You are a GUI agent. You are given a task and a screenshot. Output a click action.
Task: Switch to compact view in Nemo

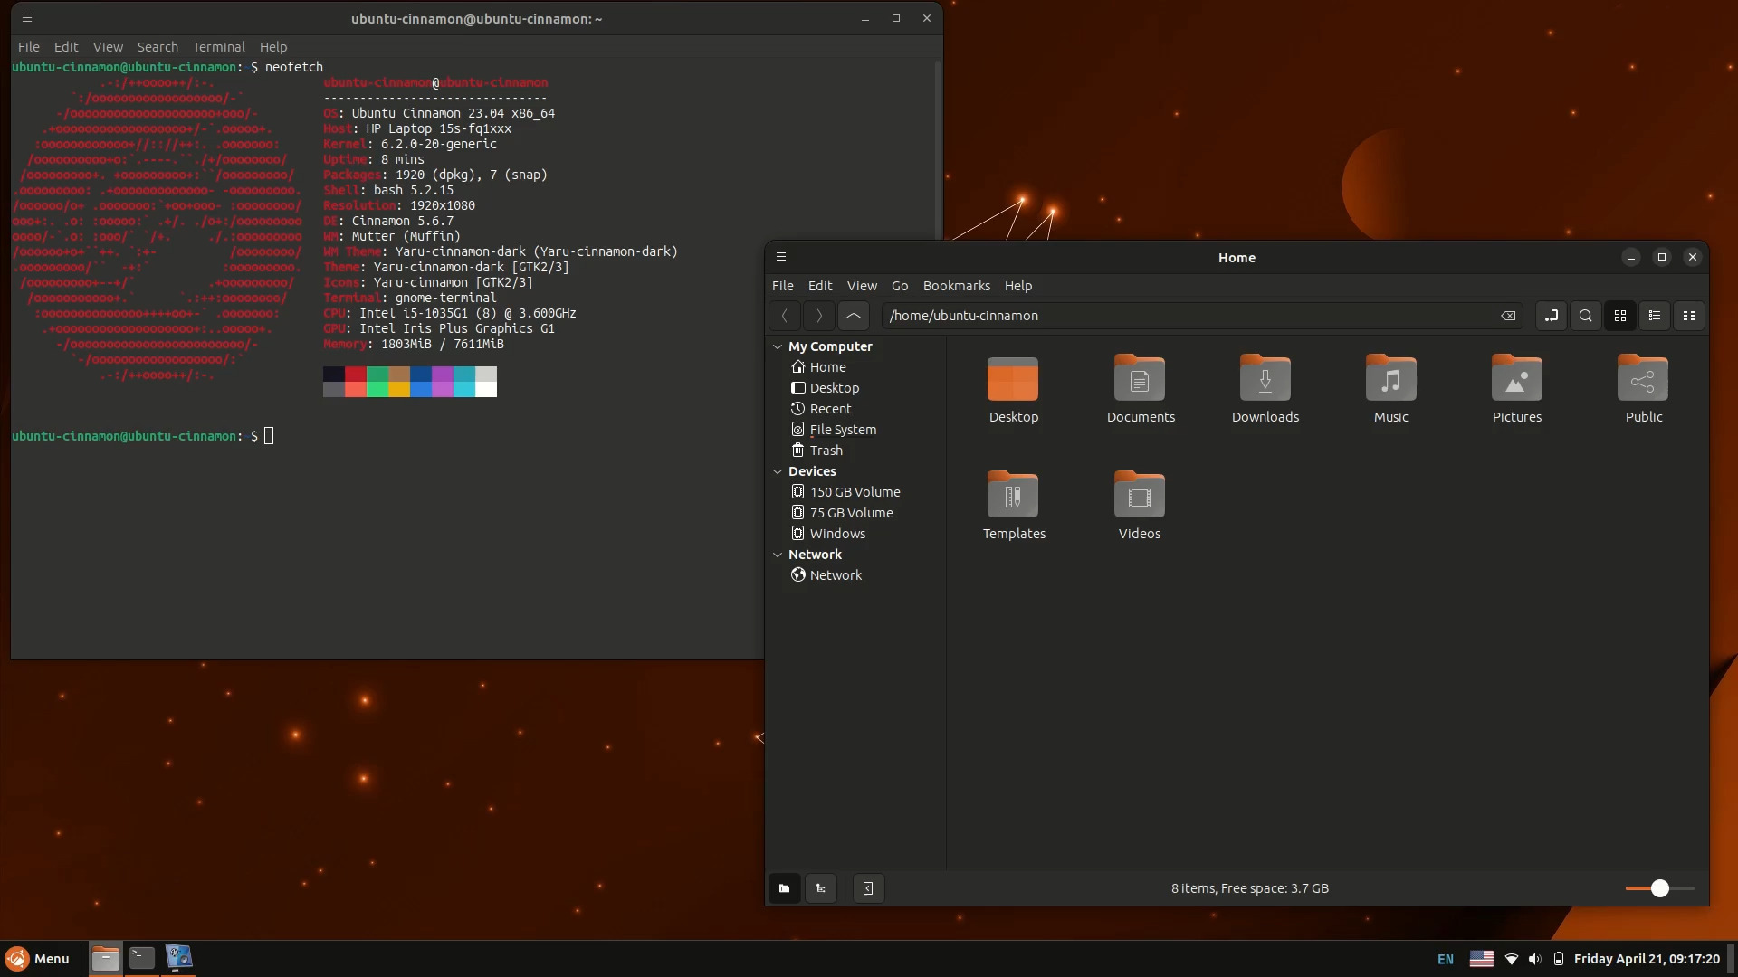coord(1689,315)
